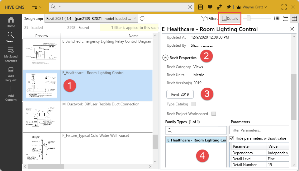Click the E_Switched Emergency Lighting preview thumbnail
Image resolution: width=299 pixels, height=171 pixels.
[x=41, y=54]
